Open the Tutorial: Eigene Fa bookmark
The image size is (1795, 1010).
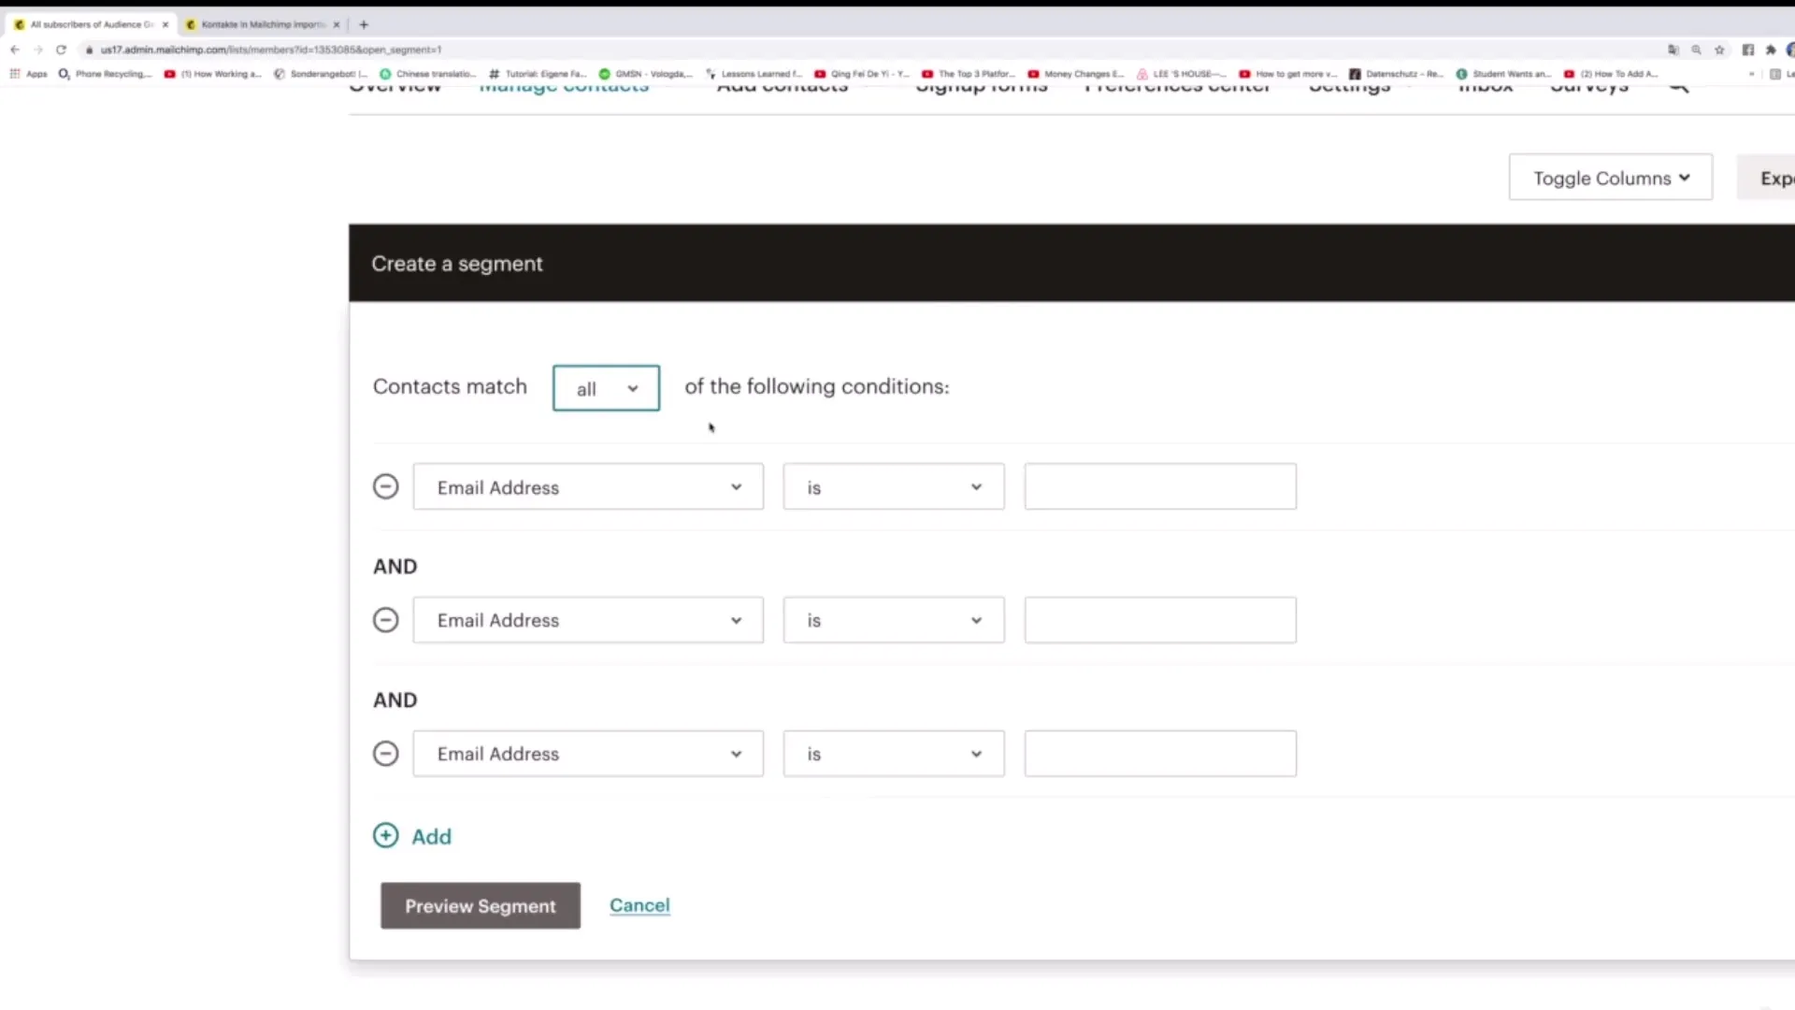pyautogui.click(x=538, y=74)
